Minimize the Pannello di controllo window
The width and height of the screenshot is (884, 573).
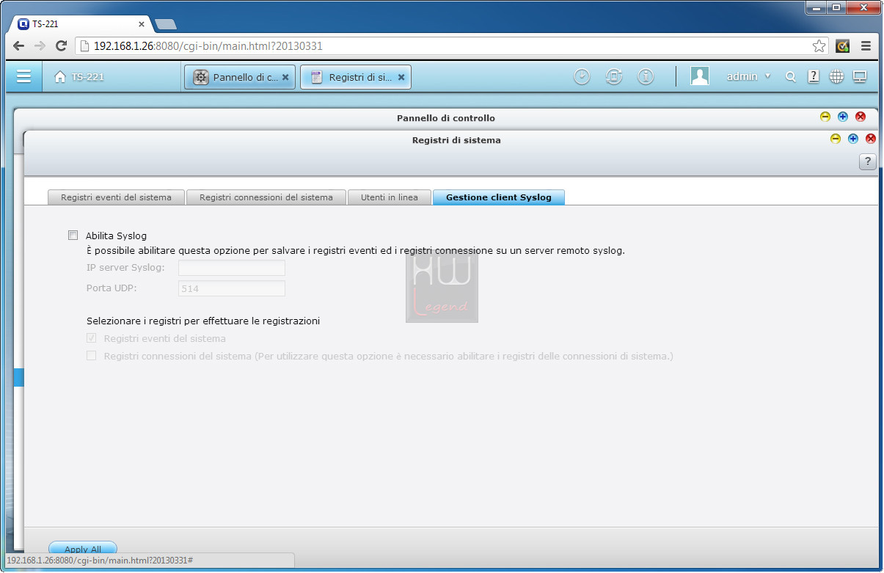tap(825, 117)
